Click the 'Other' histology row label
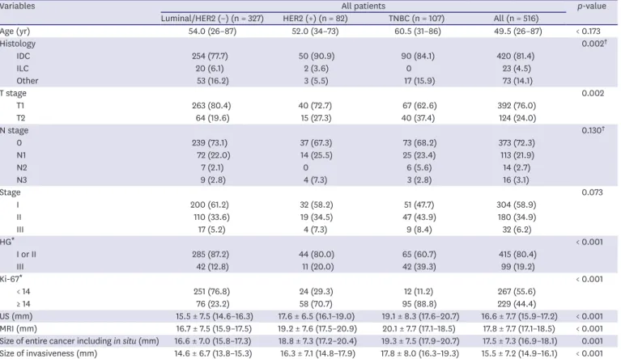 coord(28,81)
